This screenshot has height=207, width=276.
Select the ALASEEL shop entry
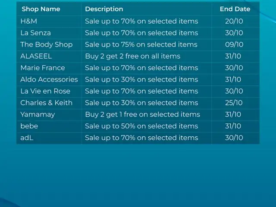click(36, 56)
